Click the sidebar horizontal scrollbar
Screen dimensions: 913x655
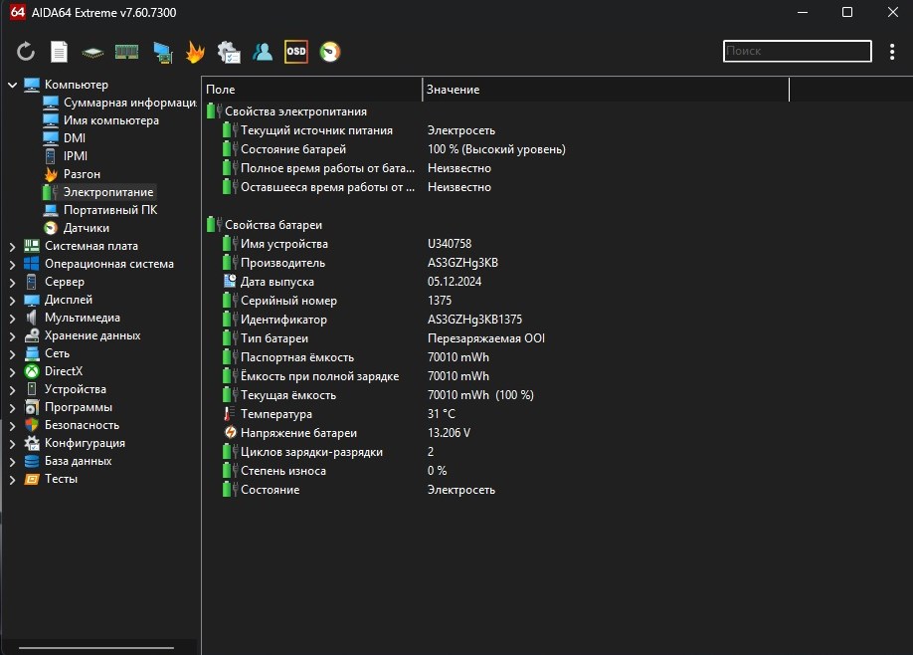94,650
